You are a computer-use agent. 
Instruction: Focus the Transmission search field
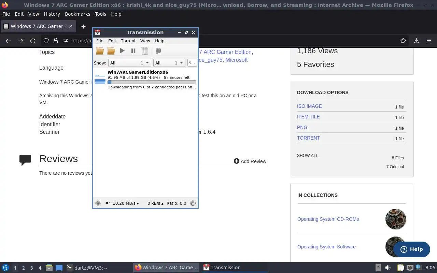click(x=192, y=63)
